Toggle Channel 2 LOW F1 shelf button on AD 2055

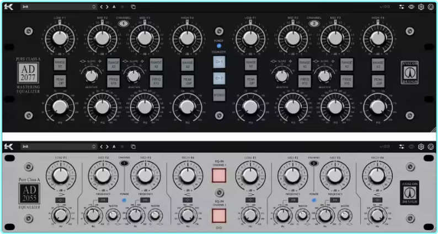250,200
